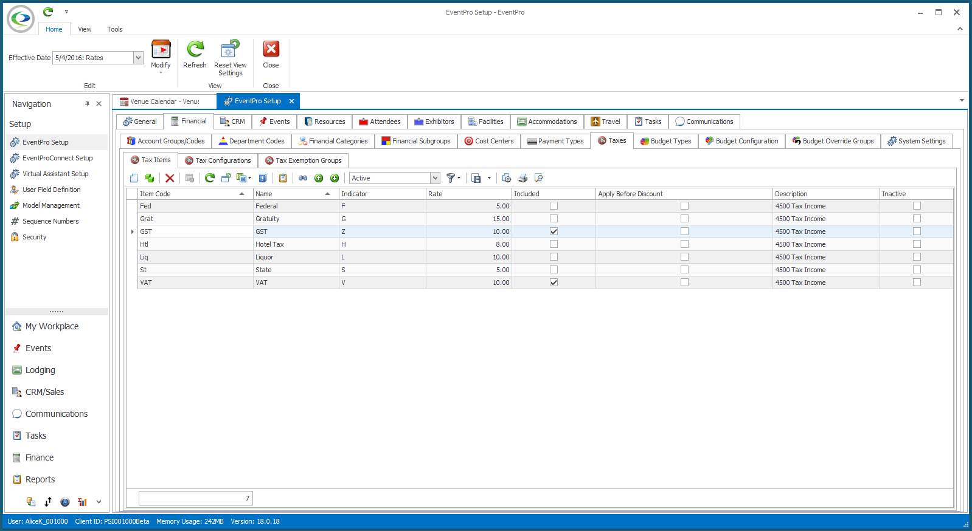Check Apply Before Discount for Hotel Tax row
972x531 pixels.
pyautogui.click(x=684, y=244)
